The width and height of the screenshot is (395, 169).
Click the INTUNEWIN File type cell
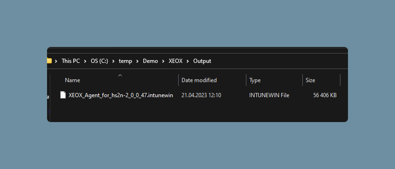point(269,95)
